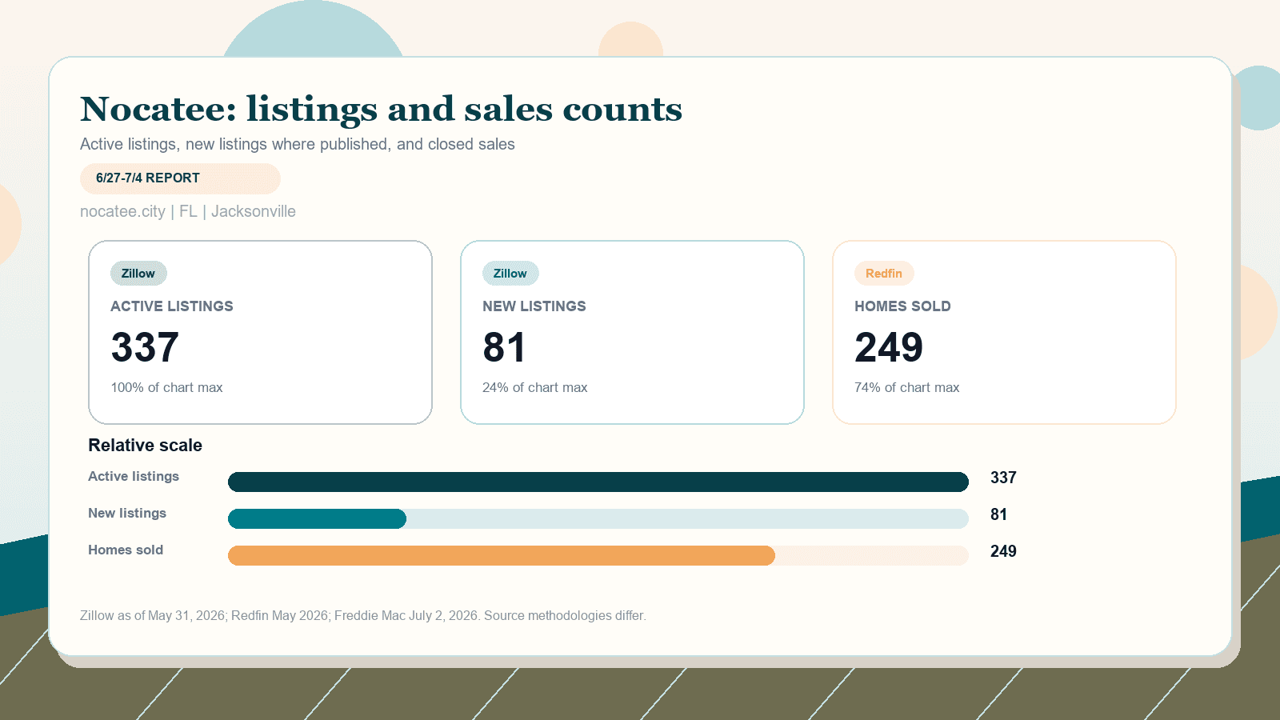Click the large value 81 in New Listings card
Viewport: 1280px width, 720px height.
click(x=504, y=347)
